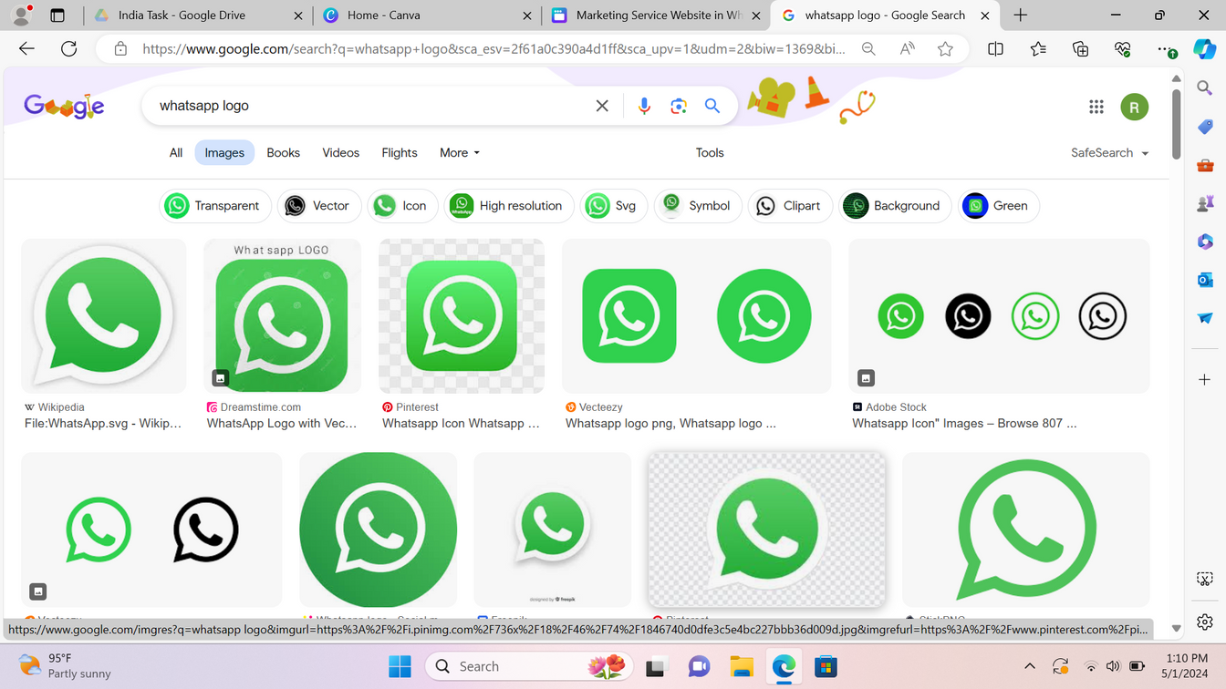The height and width of the screenshot is (689, 1226).
Task: Select the Videos results tab
Action: (340, 152)
